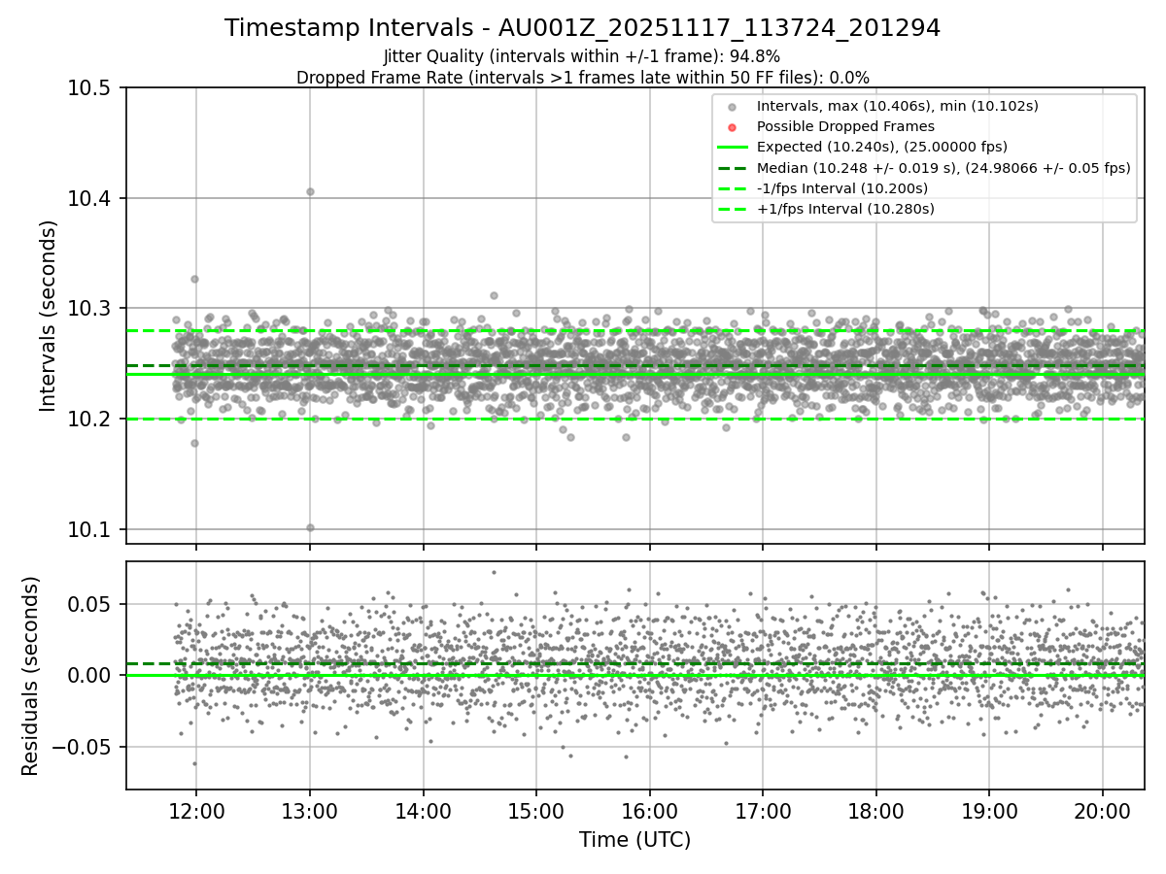Select legend entry 'Possible Dropped Frames'
This screenshot has height=874, width=1166.
826,126
